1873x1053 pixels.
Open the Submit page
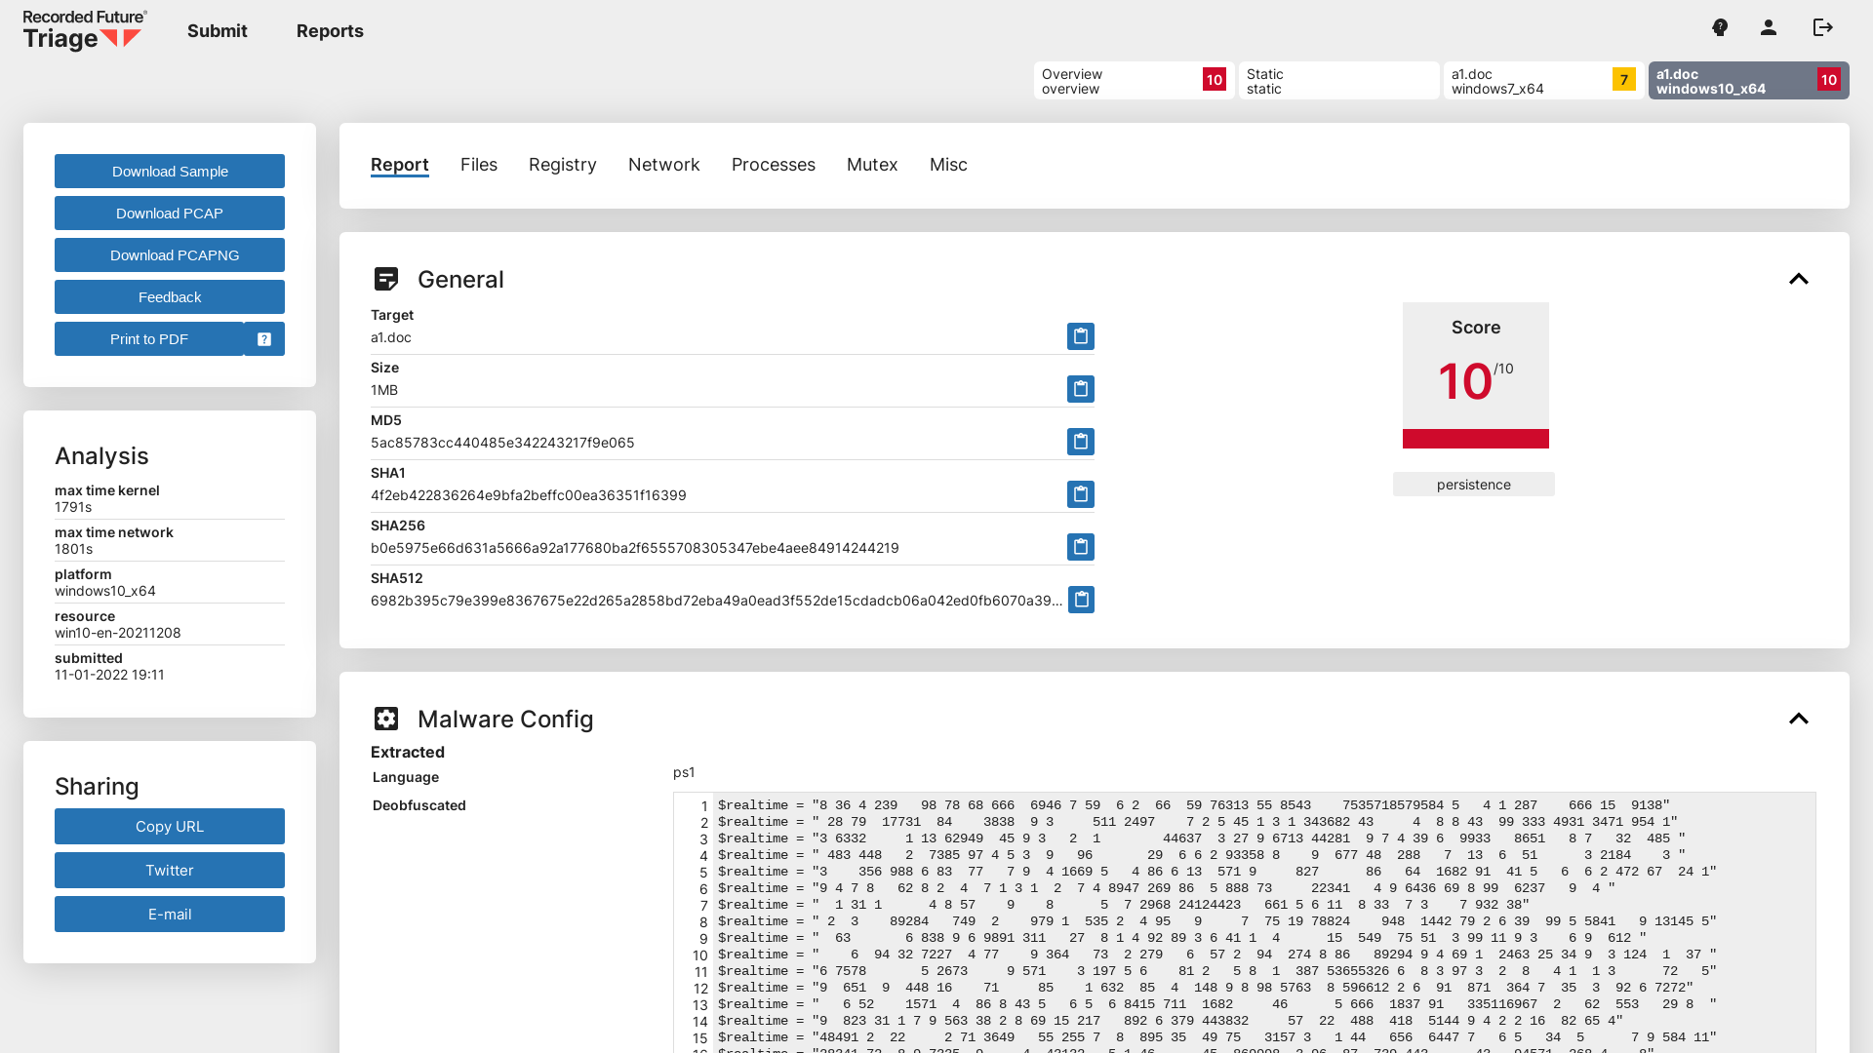point(218,31)
